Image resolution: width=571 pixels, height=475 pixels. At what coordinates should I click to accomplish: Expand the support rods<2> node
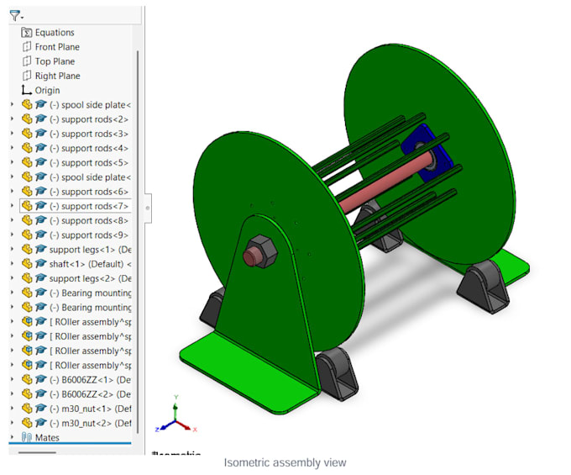[x=12, y=119]
